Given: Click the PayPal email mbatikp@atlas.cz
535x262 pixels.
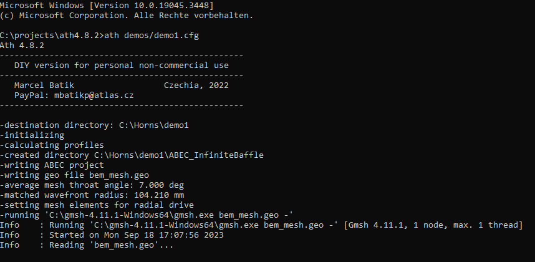Looking at the screenshot, I should coord(94,95).
